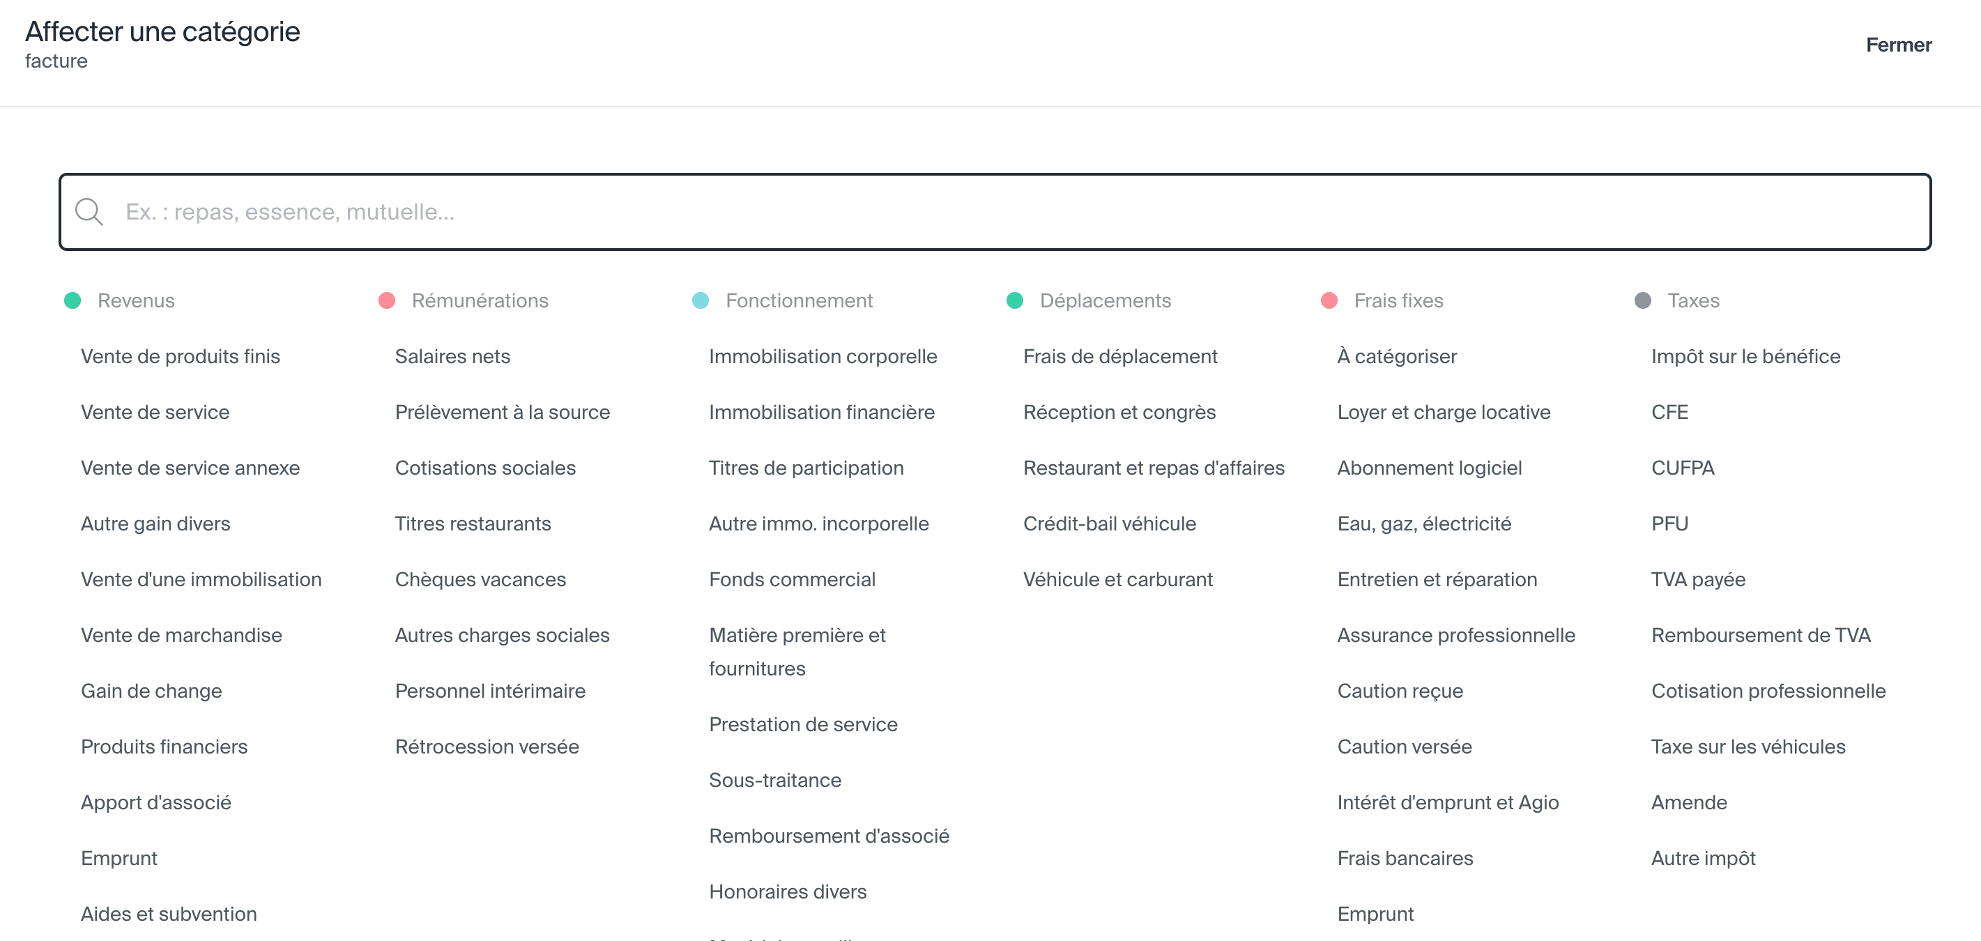
Task: Assign the TVA payée category
Action: 1698,580
